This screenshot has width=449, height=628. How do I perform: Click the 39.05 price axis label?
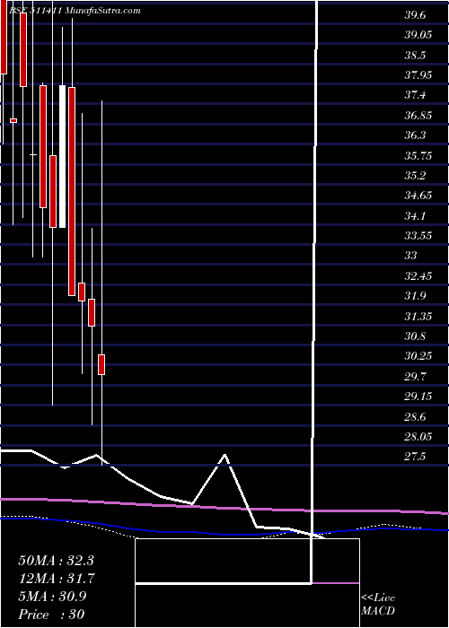pyautogui.click(x=418, y=35)
